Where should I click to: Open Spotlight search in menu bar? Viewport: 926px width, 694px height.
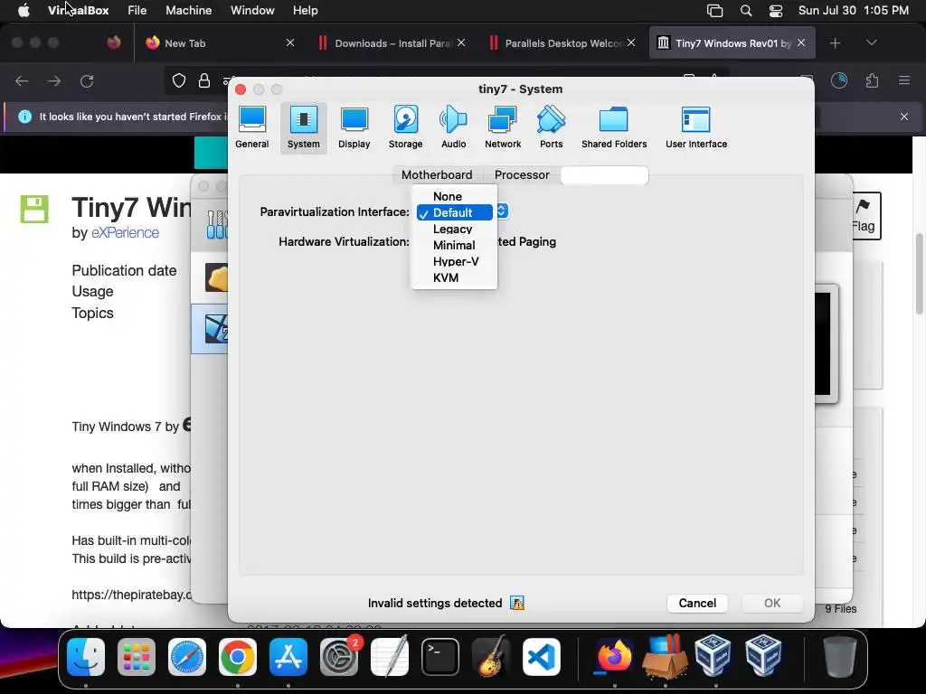(746, 11)
